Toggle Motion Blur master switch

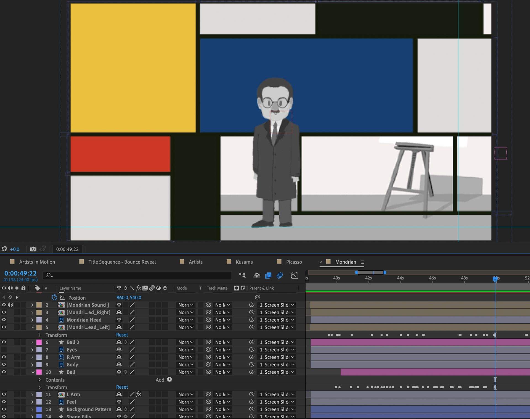click(280, 275)
